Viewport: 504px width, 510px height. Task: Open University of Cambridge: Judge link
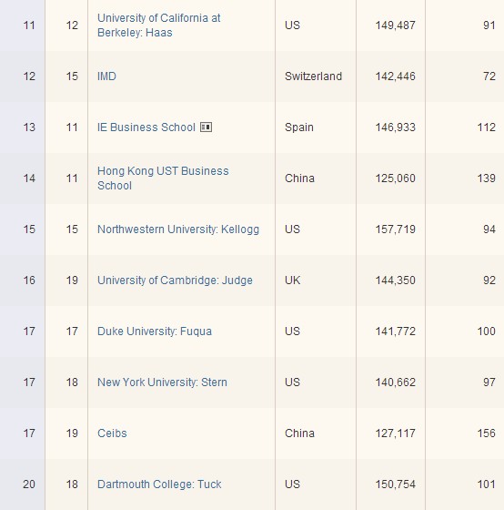tap(175, 280)
